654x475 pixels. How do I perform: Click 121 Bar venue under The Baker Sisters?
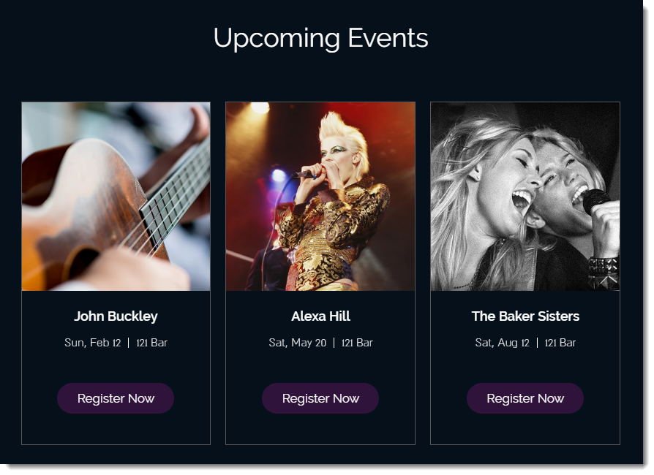tap(560, 343)
